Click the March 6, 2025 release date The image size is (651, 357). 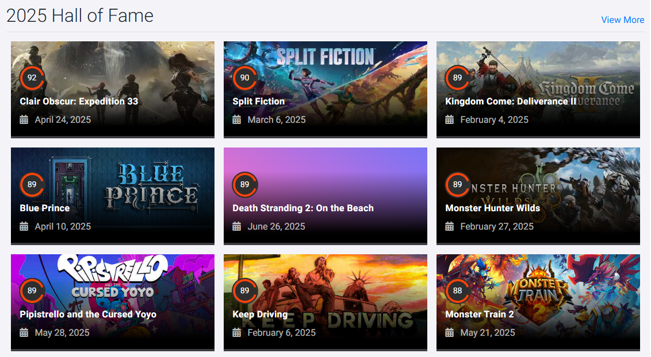[x=277, y=120]
